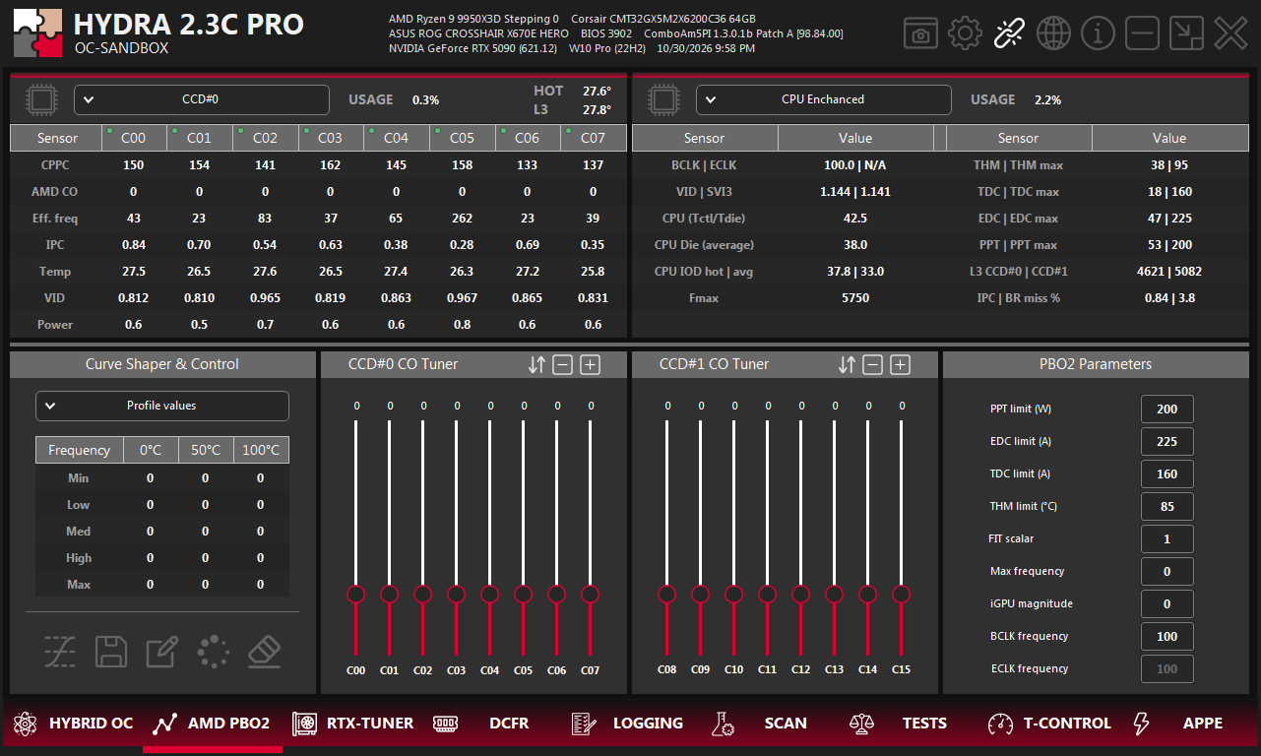Open the CCD#0 dropdown
Screen dimensions: 1261x756
(x=202, y=99)
